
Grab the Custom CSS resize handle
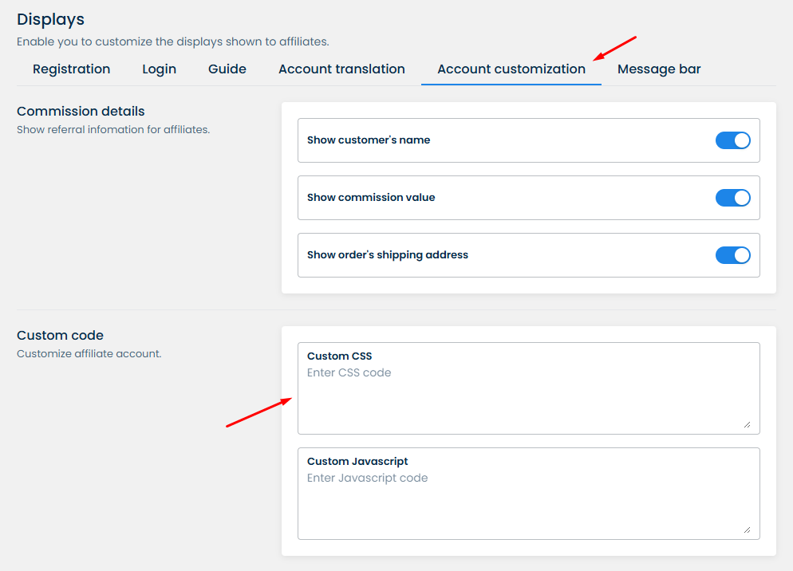(x=747, y=424)
